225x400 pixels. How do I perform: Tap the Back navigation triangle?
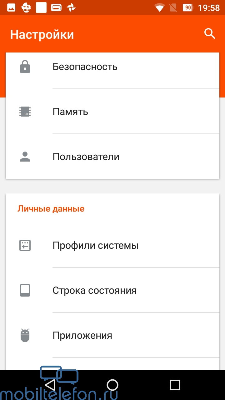(x=50, y=385)
